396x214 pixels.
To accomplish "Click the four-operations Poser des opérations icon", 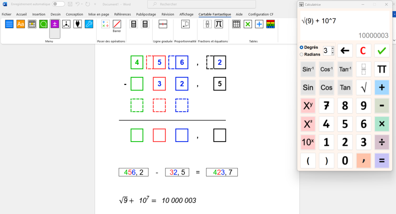I will point(105,24).
